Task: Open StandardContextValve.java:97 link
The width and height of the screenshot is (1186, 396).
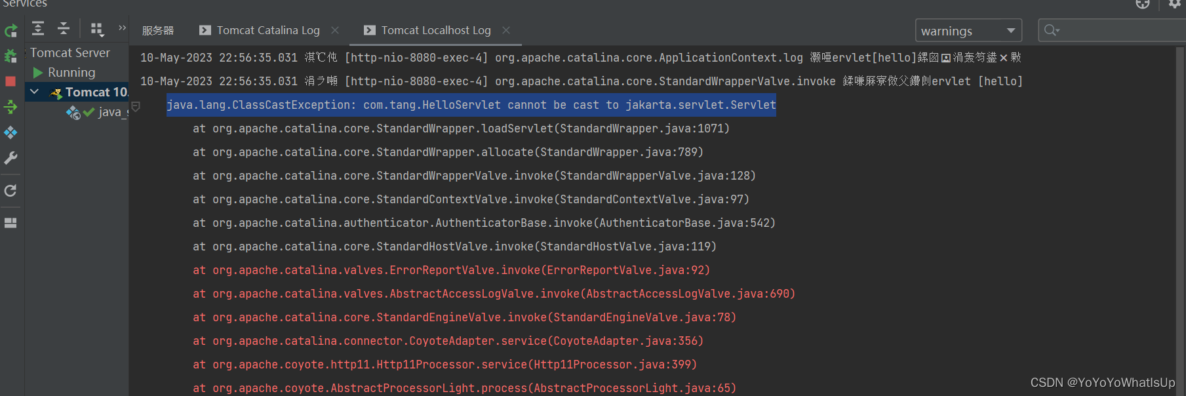Action: (651, 199)
